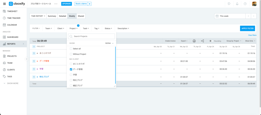Screen dimensions: 261x115
Task: Open the Group by: Project dropdown
Action: 233,41
